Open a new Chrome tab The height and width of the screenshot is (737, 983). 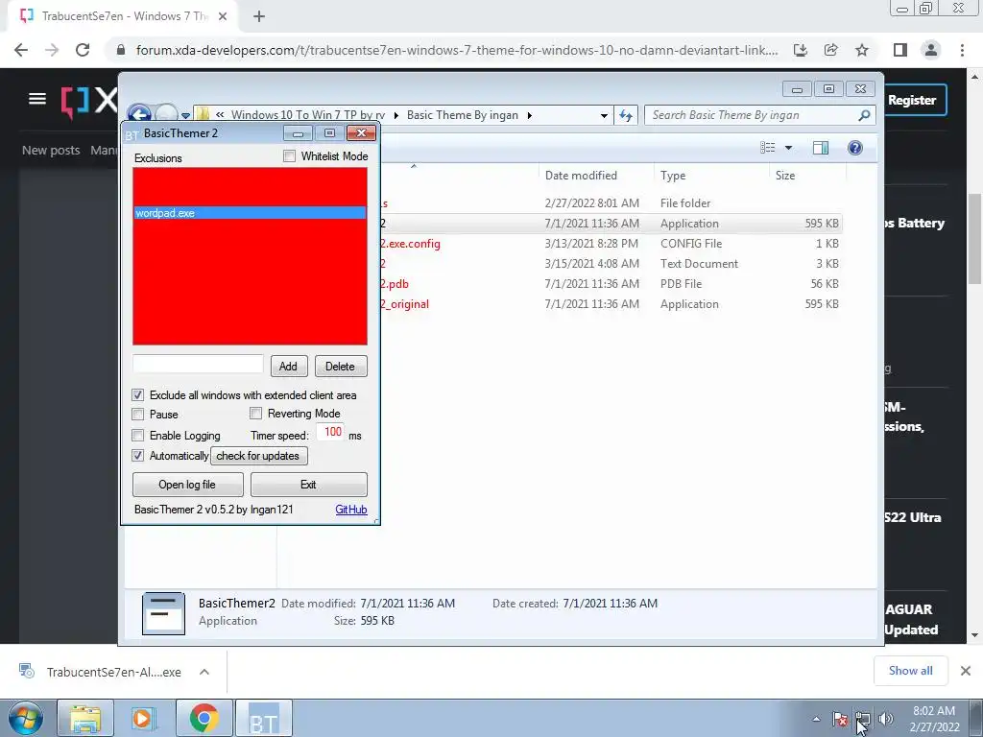[259, 16]
